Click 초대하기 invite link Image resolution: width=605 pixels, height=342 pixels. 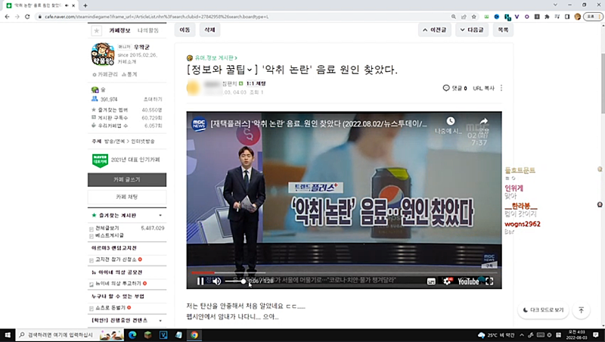point(153,99)
